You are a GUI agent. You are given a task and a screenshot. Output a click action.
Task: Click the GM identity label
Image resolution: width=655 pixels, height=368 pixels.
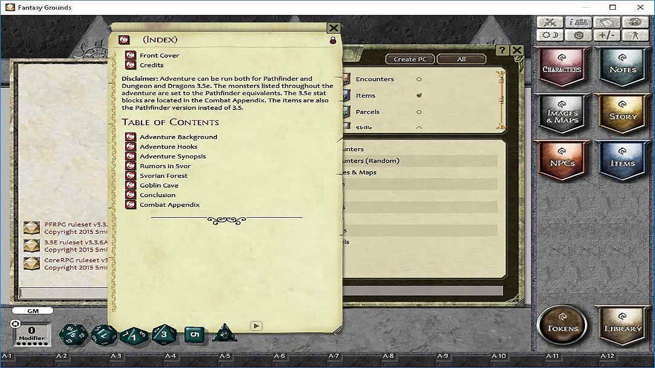tap(33, 311)
